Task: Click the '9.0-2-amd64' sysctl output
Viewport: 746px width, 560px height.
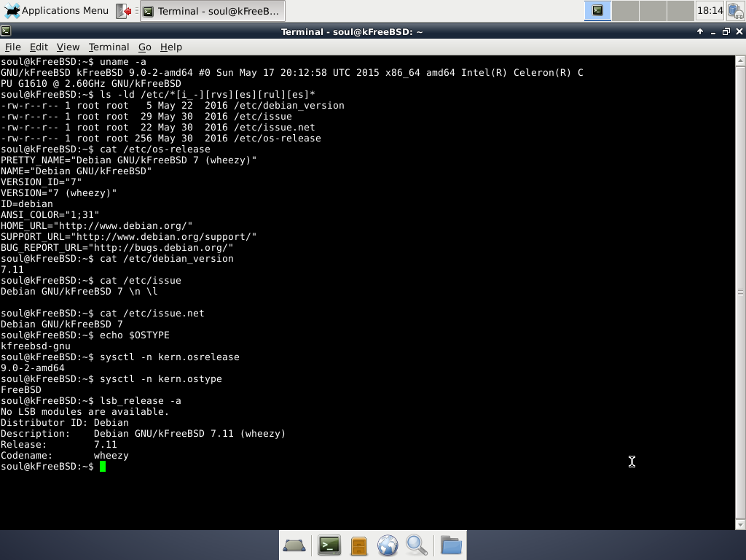Action: click(x=32, y=368)
